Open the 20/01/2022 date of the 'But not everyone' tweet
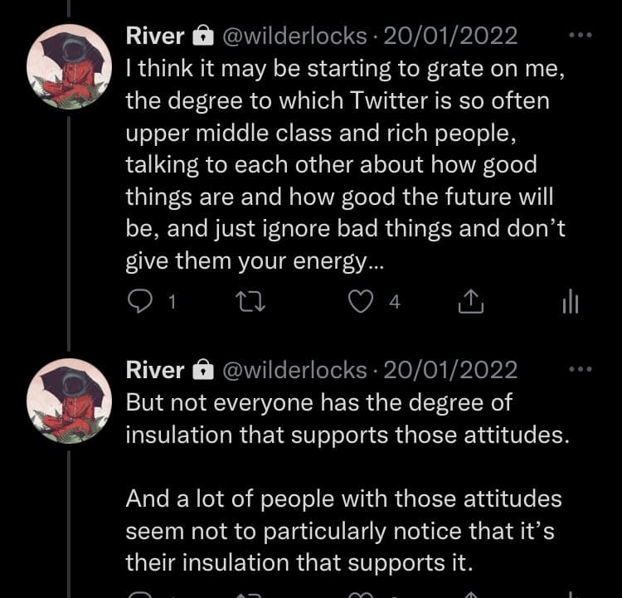 (450, 370)
